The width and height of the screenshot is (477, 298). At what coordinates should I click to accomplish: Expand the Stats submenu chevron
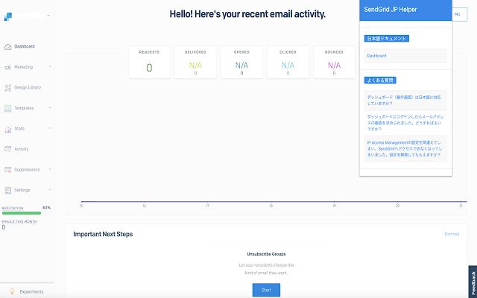(x=50, y=128)
